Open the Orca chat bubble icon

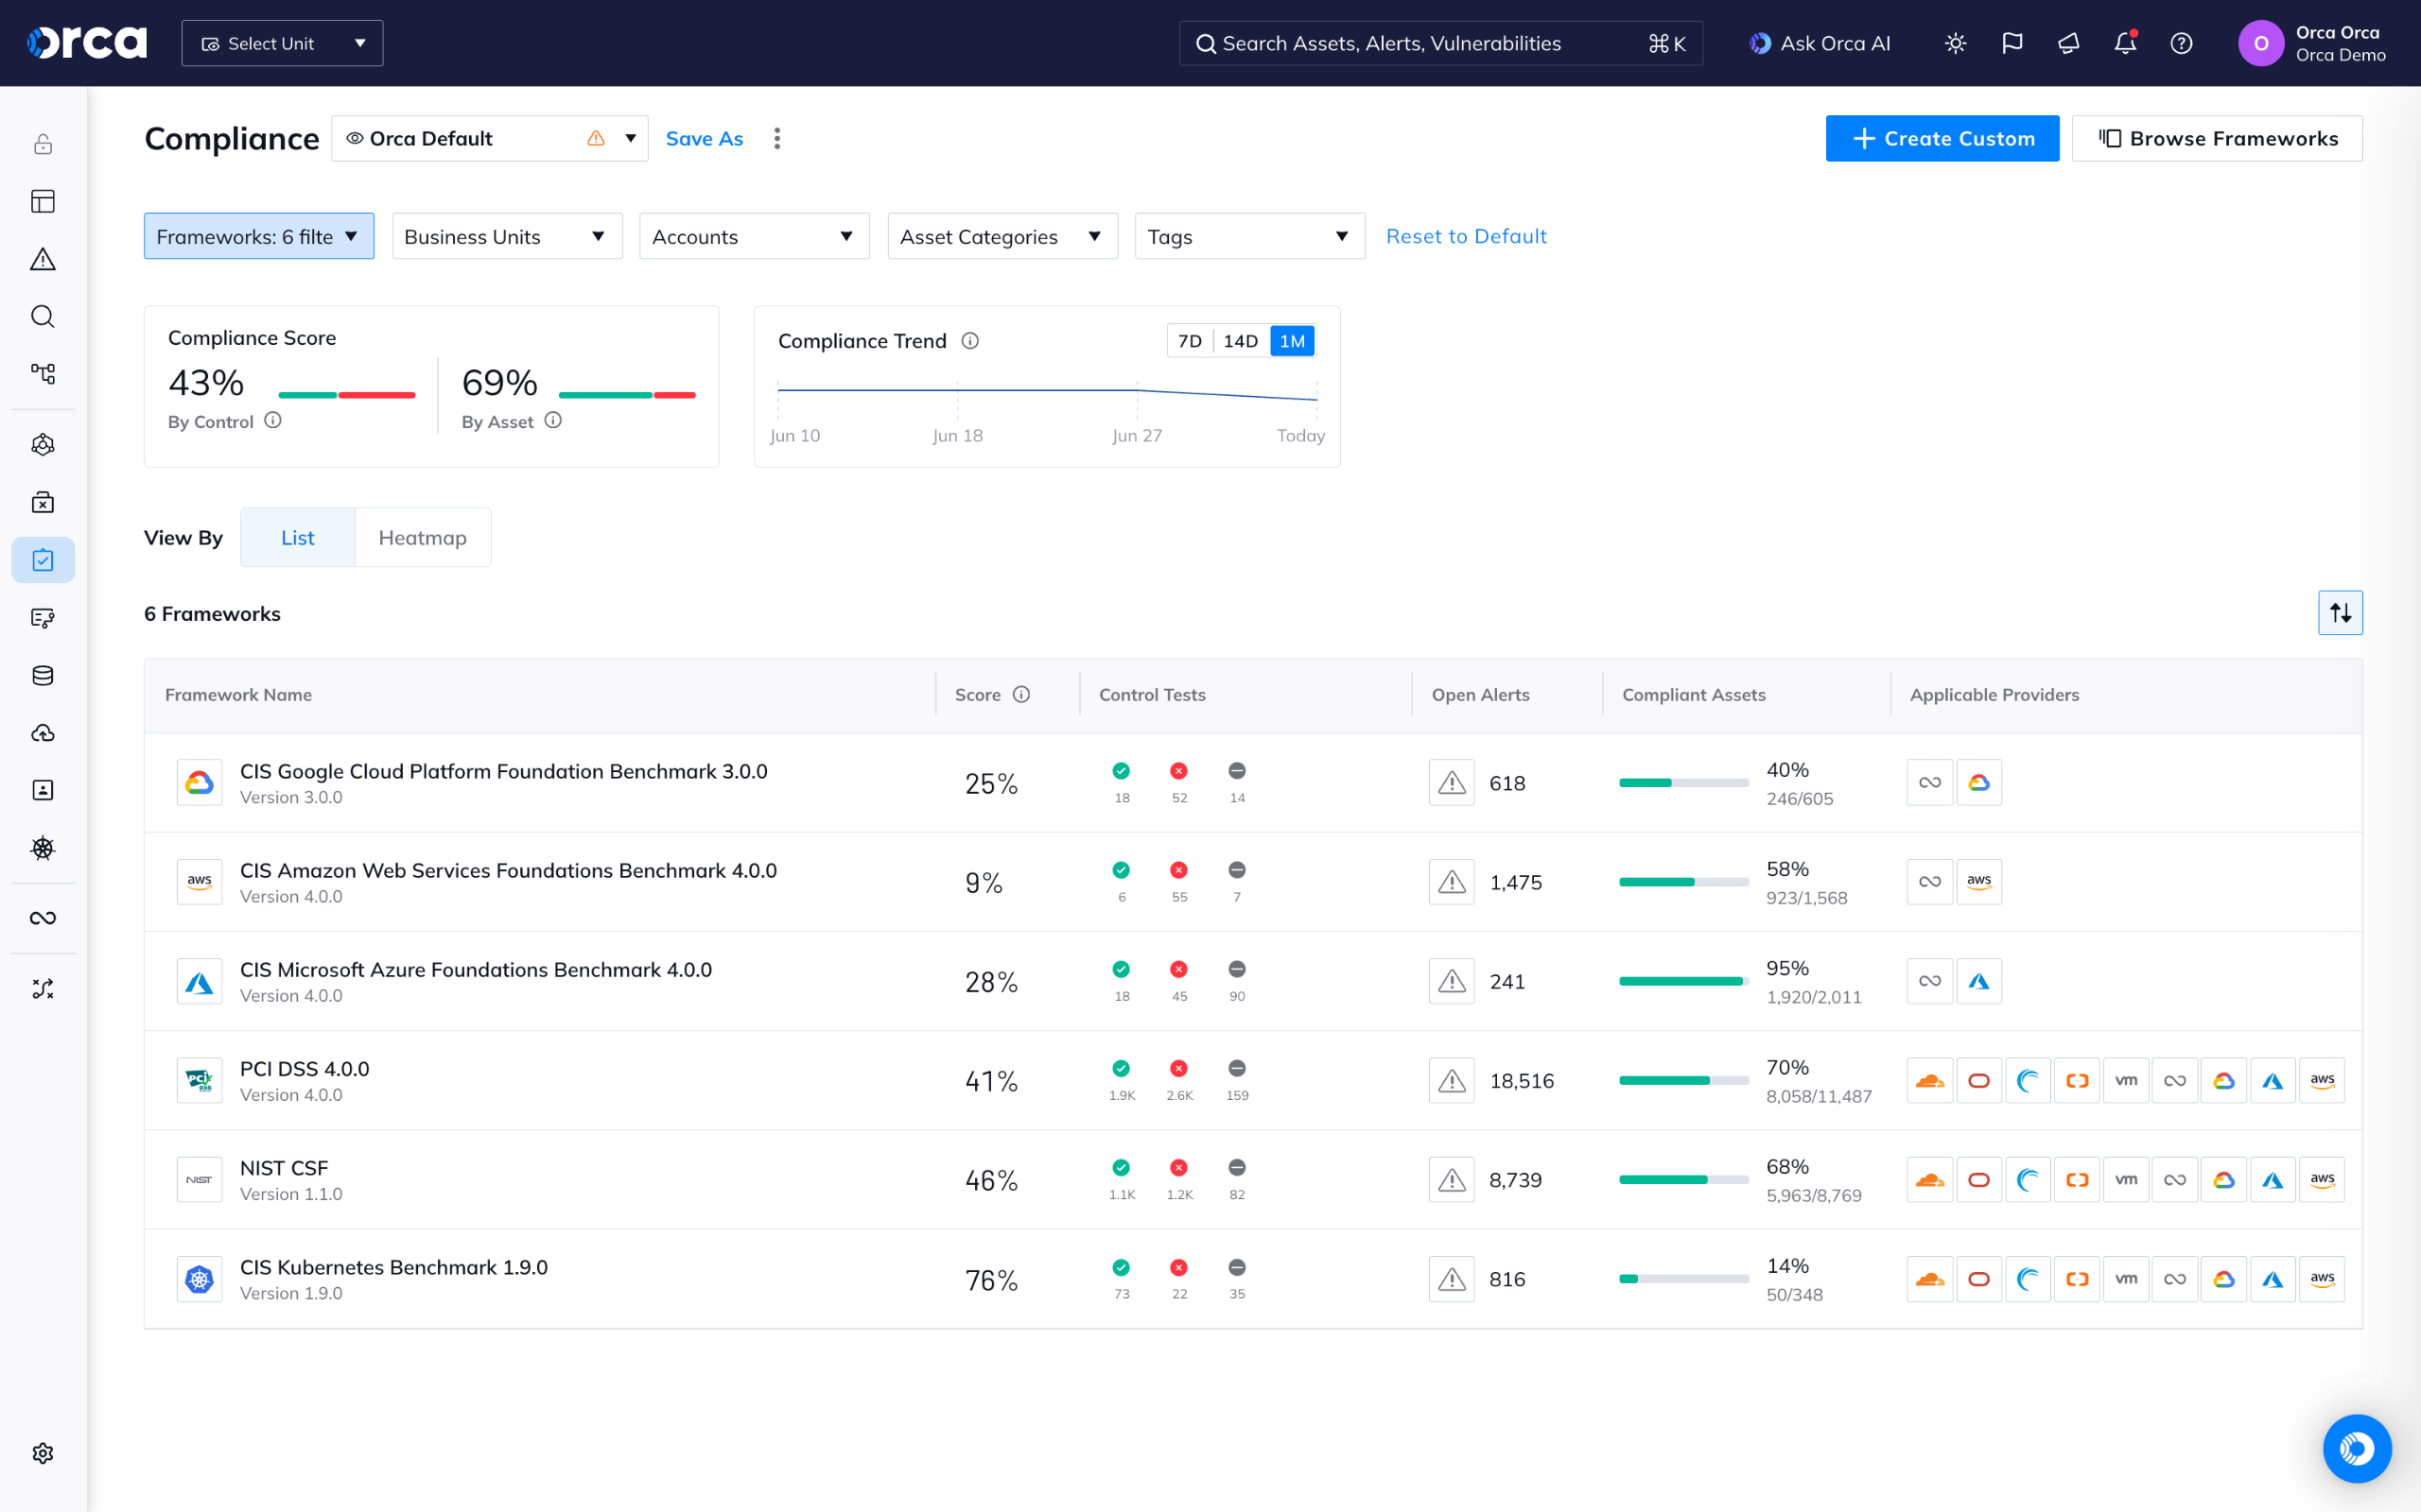pos(2356,1448)
